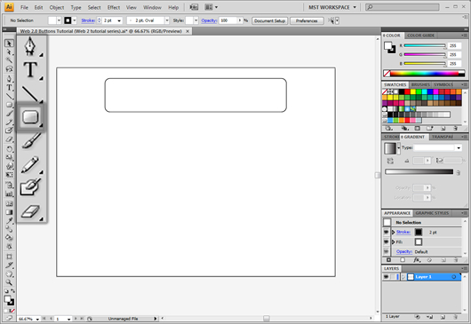The height and width of the screenshot is (324, 471).
Task: Switch to the Graphic Styles tab
Action: pyautogui.click(x=432, y=213)
